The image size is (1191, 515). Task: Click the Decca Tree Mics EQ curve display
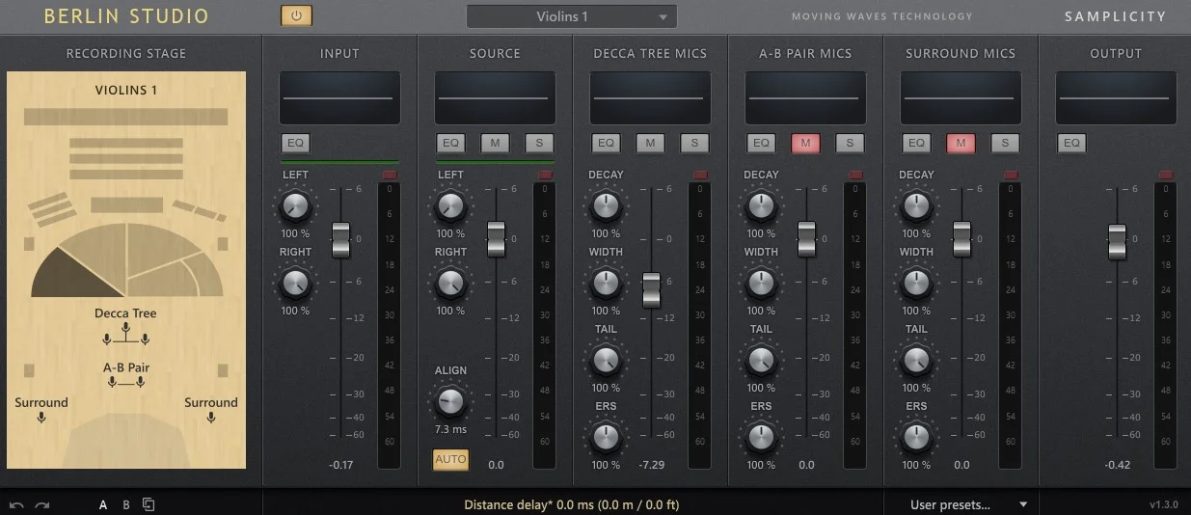pos(651,97)
